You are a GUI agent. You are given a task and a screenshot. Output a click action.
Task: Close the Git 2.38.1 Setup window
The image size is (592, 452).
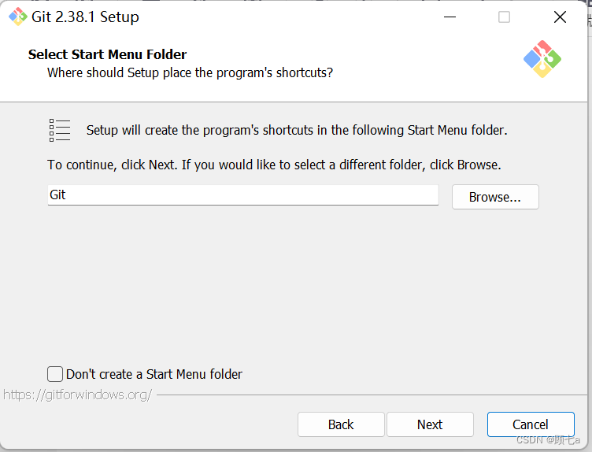click(x=560, y=17)
